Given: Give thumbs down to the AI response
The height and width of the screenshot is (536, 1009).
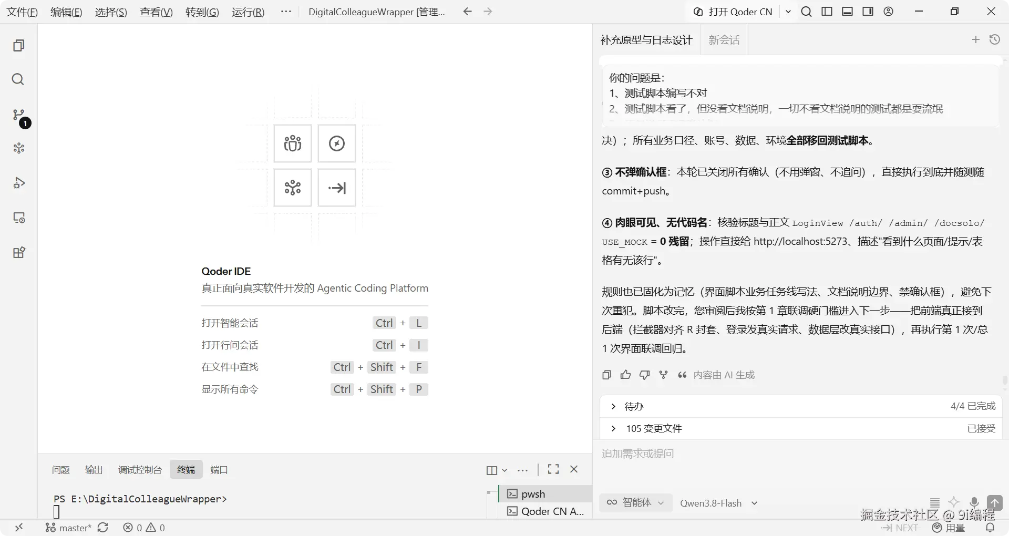Looking at the screenshot, I should (644, 375).
